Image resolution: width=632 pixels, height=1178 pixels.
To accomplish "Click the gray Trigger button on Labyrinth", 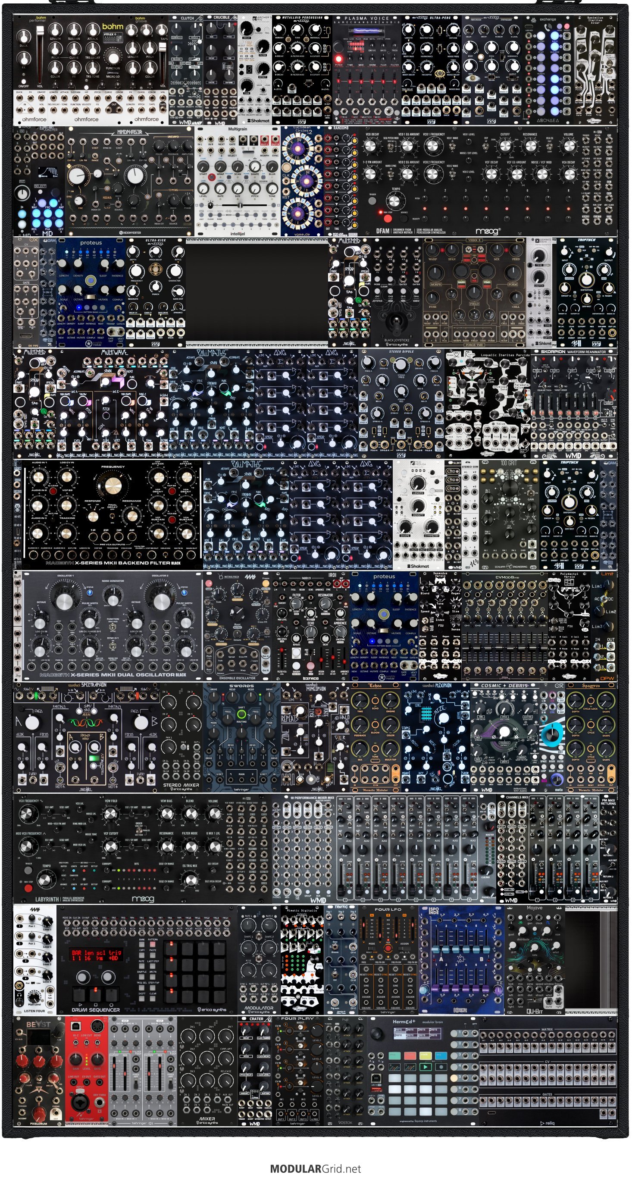I will [x=28, y=870].
